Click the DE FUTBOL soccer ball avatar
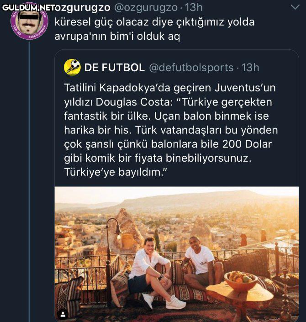The image size is (306, 322). [72, 67]
